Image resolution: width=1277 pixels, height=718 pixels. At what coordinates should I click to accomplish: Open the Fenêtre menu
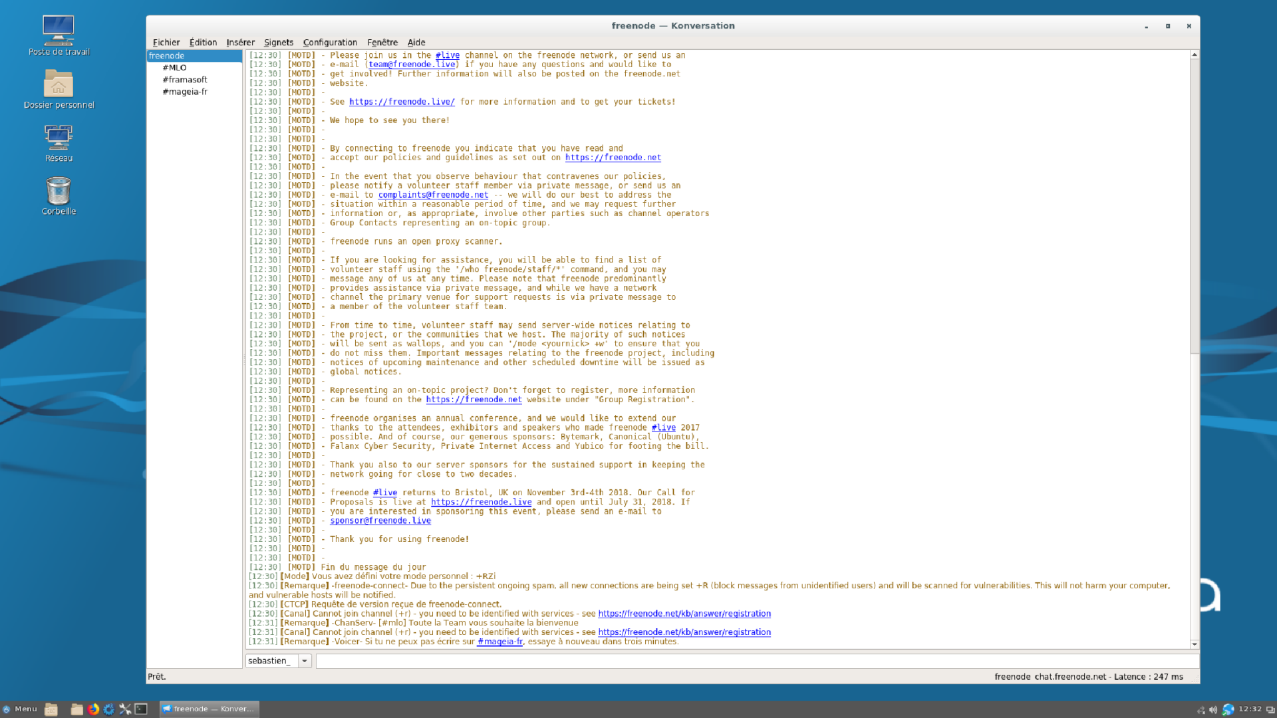coord(382,42)
